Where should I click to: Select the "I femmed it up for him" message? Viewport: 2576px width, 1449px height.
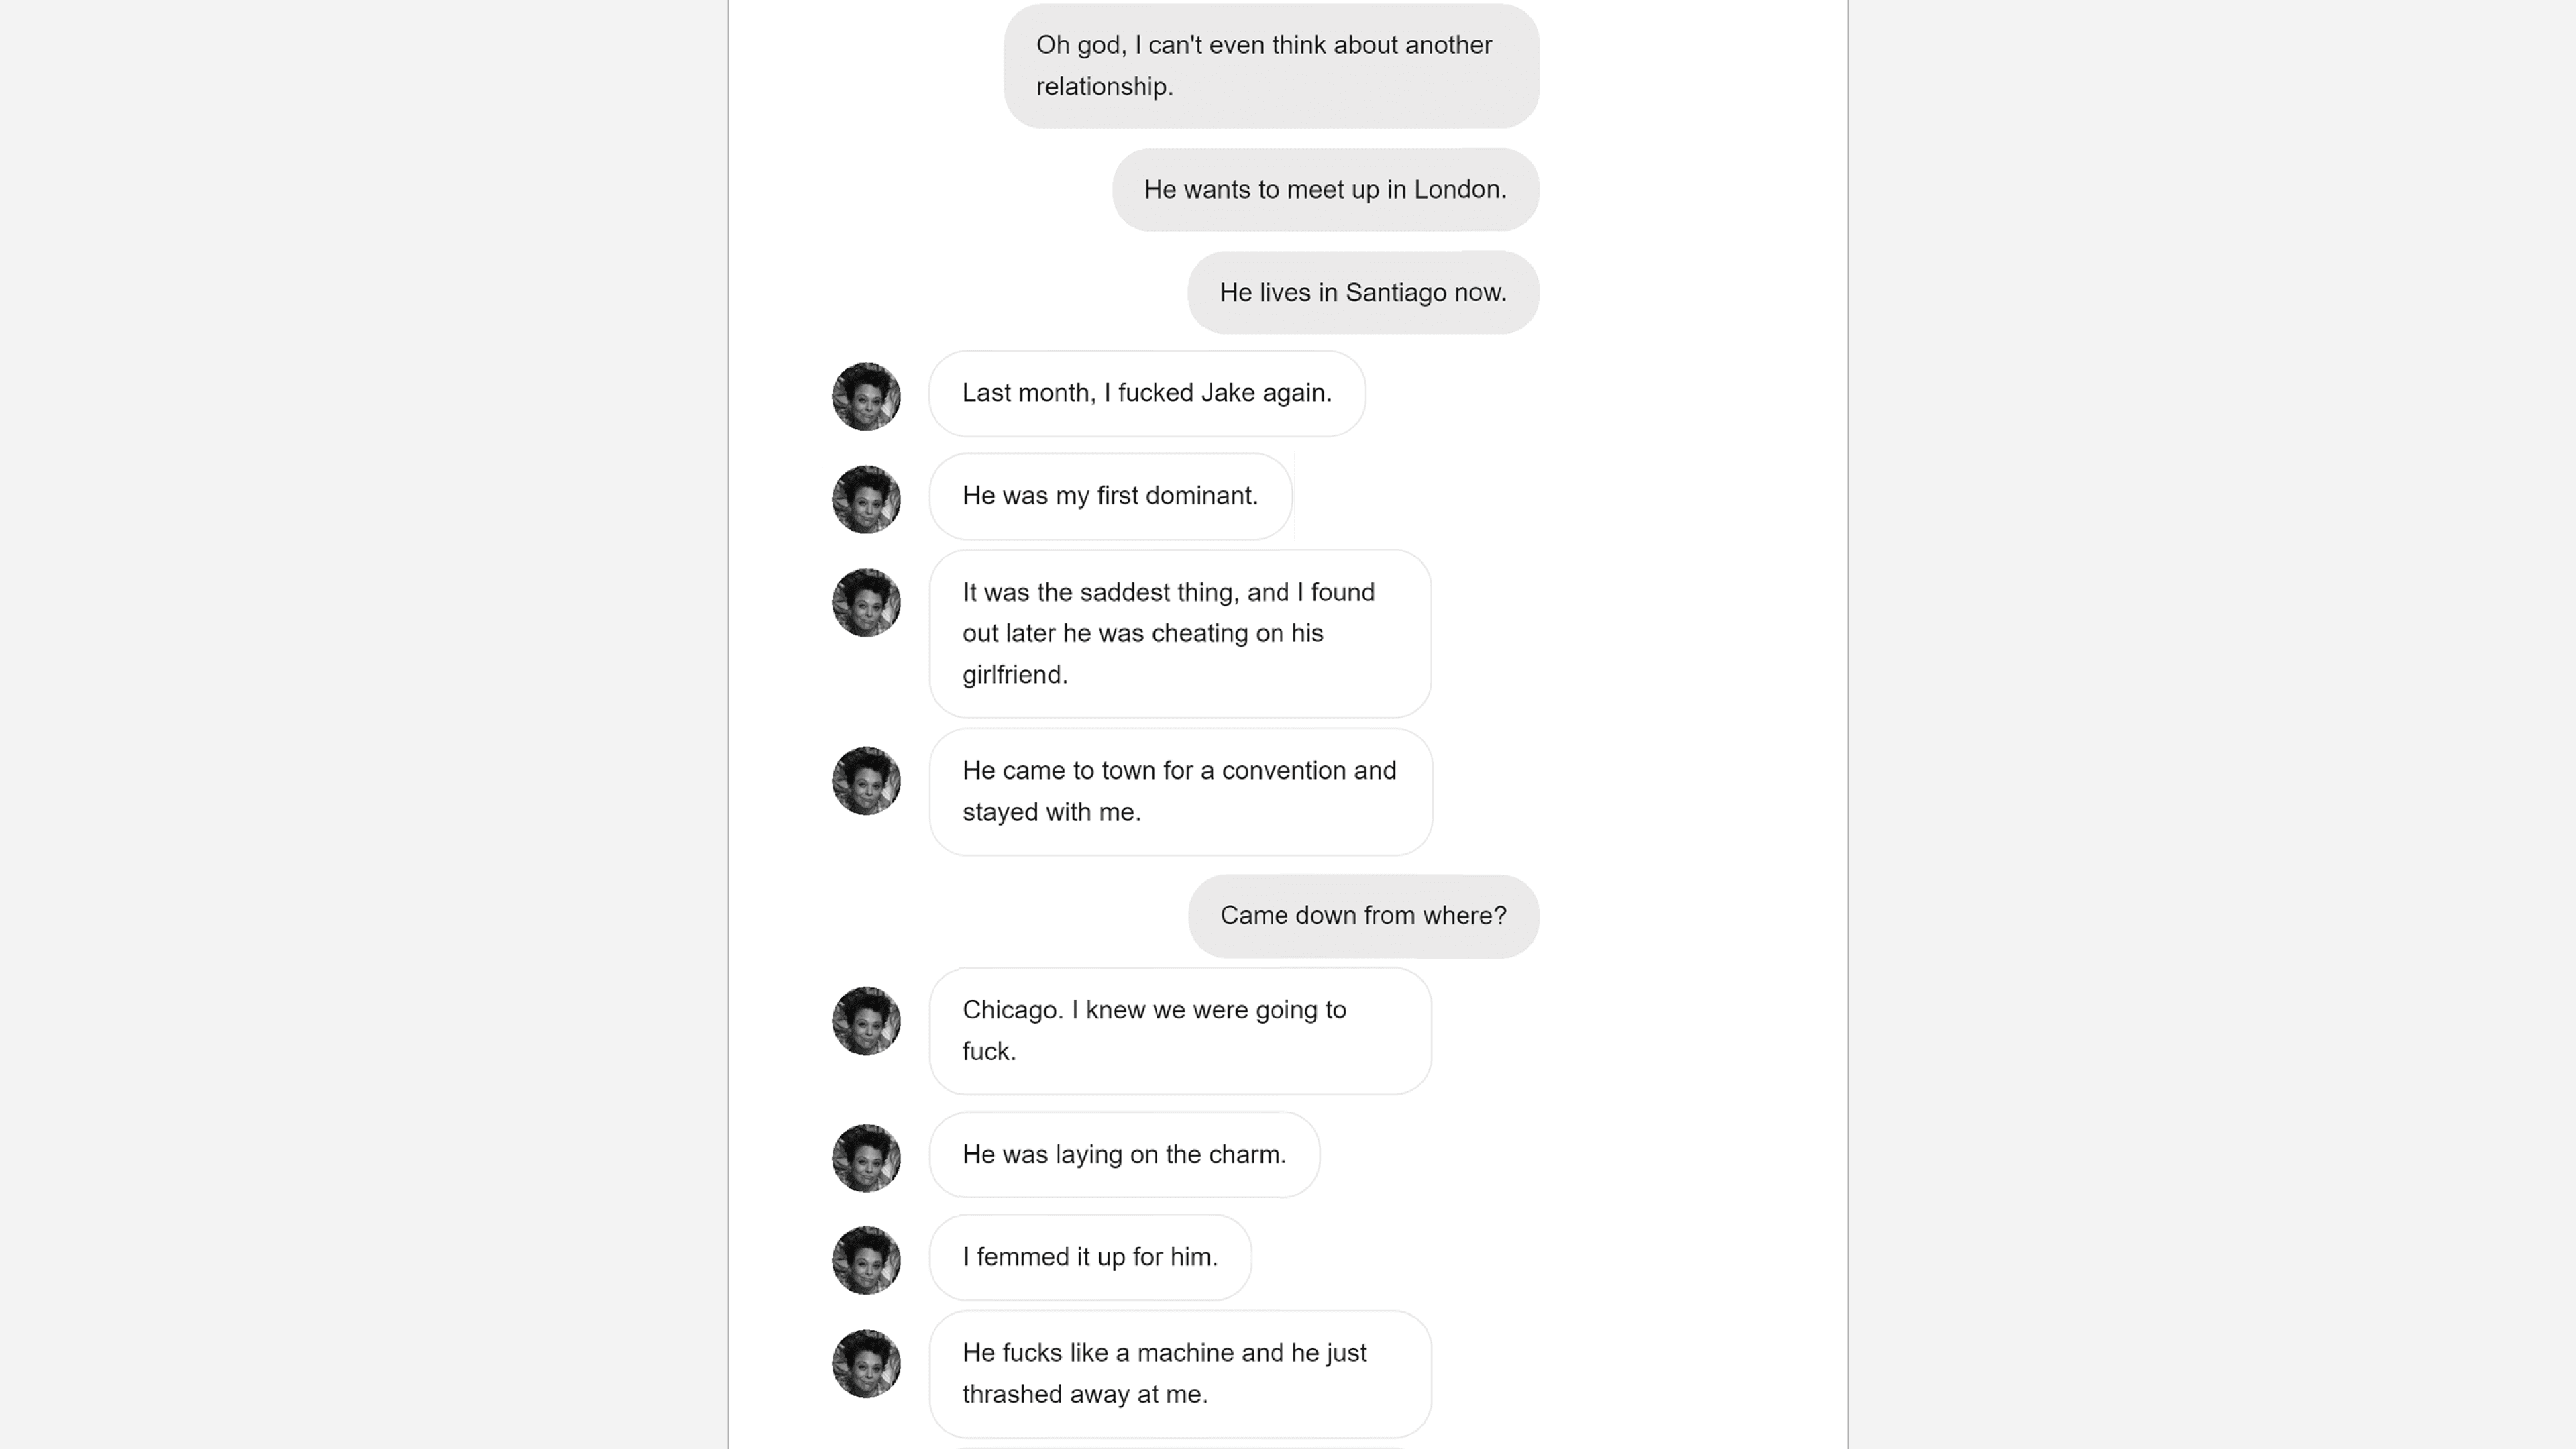1089,1258
